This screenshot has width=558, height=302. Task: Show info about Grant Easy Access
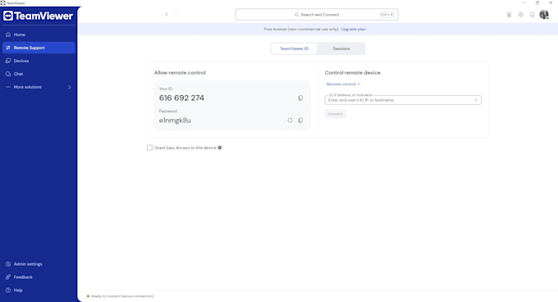220,148
